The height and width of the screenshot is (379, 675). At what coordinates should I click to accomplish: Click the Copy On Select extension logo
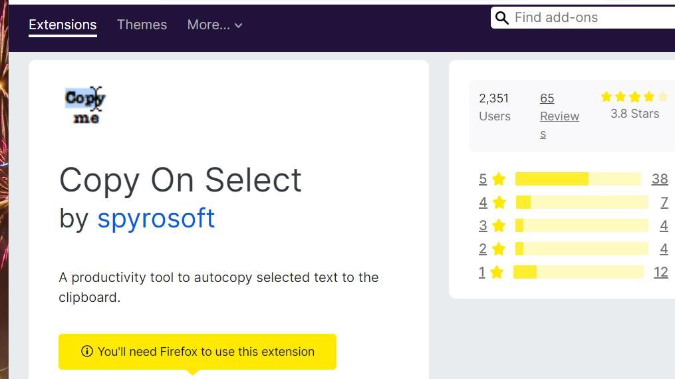pos(86,106)
